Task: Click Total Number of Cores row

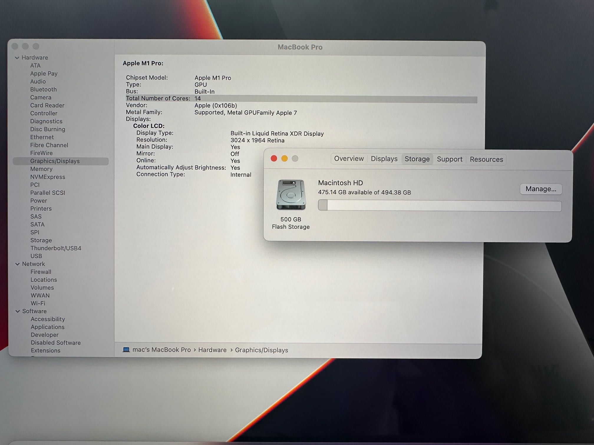Action: click(301, 99)
